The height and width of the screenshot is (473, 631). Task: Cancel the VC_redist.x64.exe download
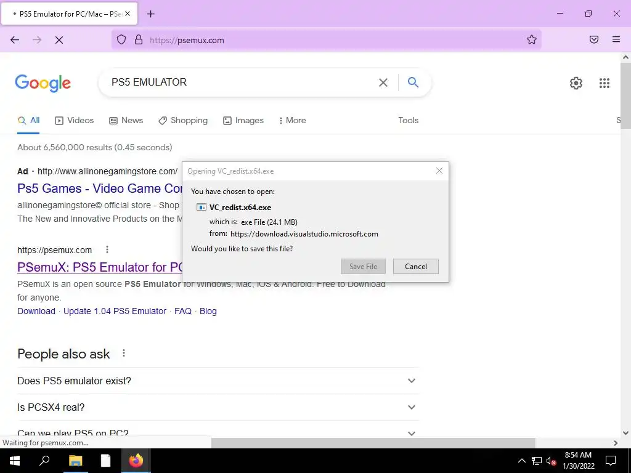(416, 266)
